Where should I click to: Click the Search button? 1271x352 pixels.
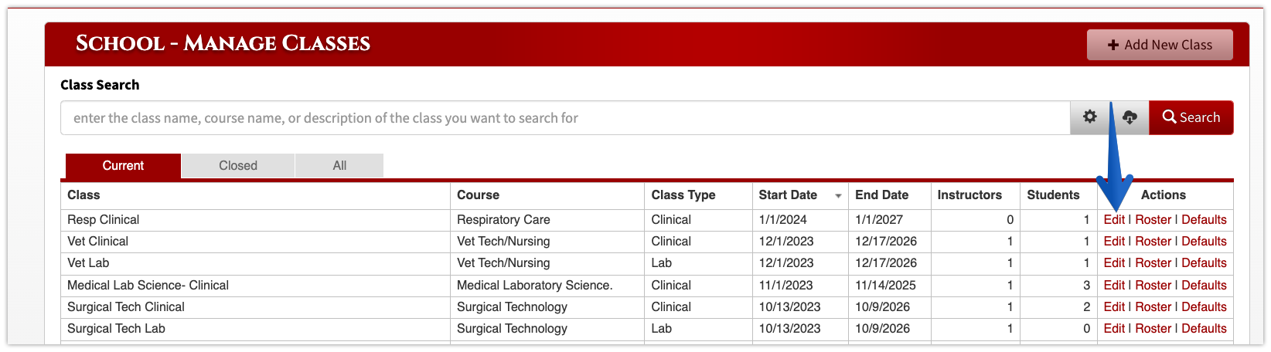coord(1191,117)
